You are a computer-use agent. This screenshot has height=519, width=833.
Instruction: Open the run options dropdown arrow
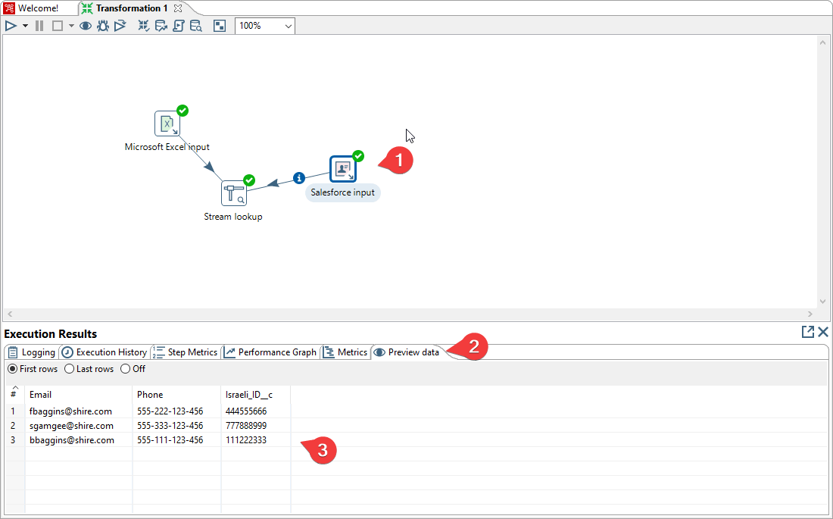25,25
